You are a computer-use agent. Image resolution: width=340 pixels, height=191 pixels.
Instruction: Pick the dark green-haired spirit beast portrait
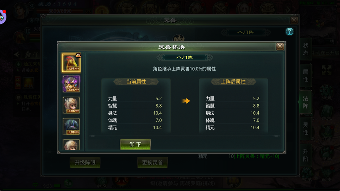point(71,126)
